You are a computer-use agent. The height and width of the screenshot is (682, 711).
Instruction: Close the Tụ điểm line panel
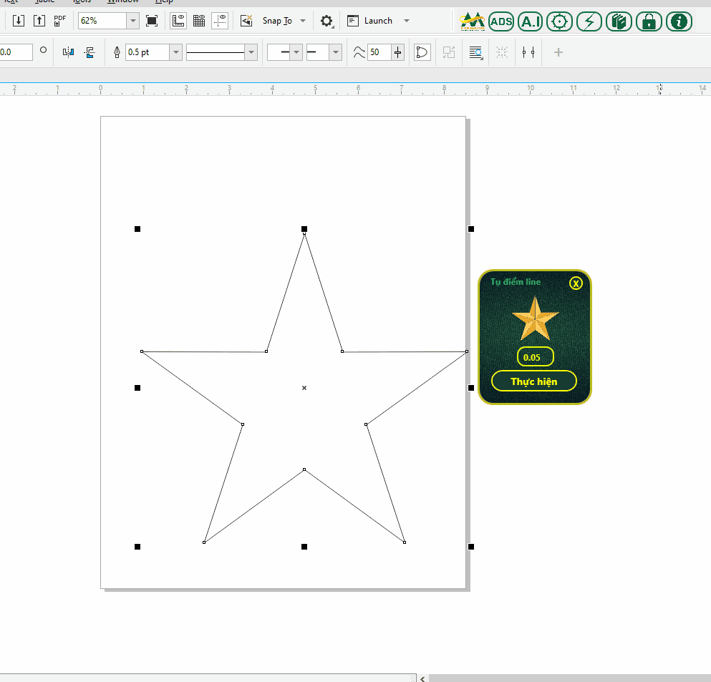(x=576, y=283)
